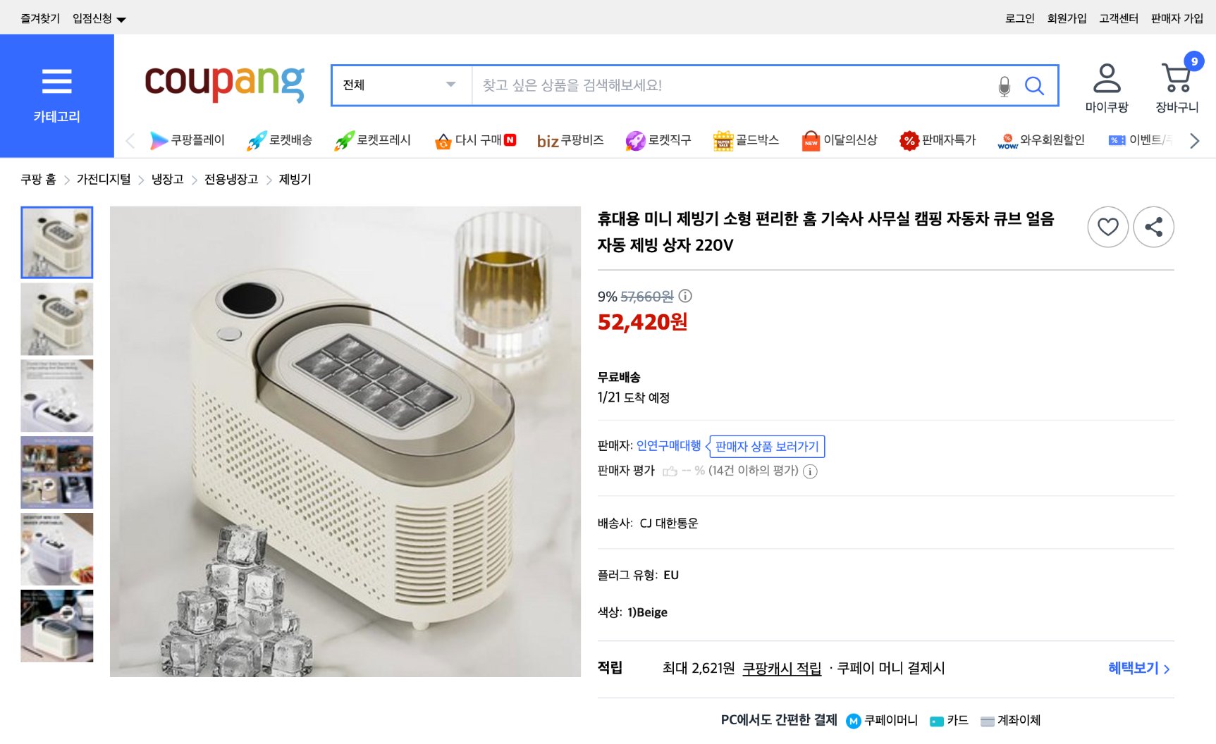1216x744 pixels.
Task: Activate voice search with the microphone icon
Action: coord(1004,86)
